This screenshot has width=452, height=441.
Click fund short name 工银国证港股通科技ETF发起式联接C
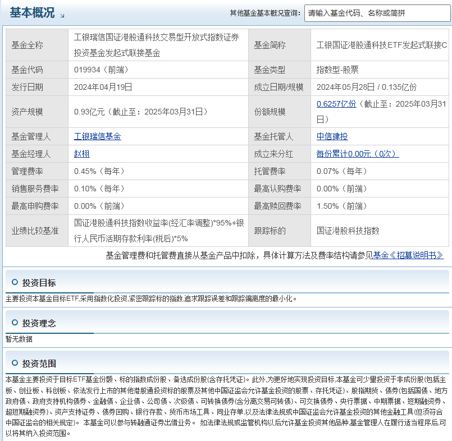point(382,45)
